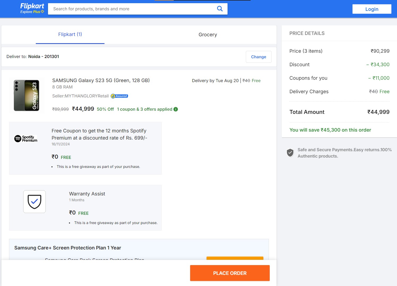Image resolution: width=397 pixels, height=286 pixels.
Task: Click the Spotify Premium coupon description
Action: click(99, 134)
